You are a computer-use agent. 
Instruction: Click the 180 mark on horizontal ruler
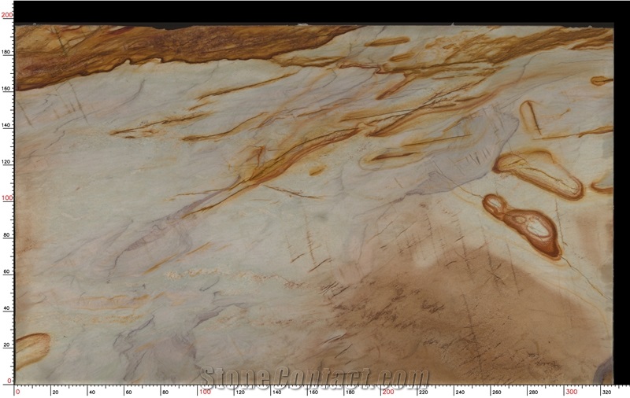(x=350, y=392)
